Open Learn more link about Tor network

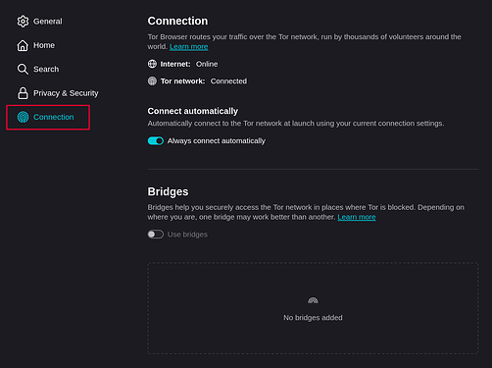click(189, 47)
